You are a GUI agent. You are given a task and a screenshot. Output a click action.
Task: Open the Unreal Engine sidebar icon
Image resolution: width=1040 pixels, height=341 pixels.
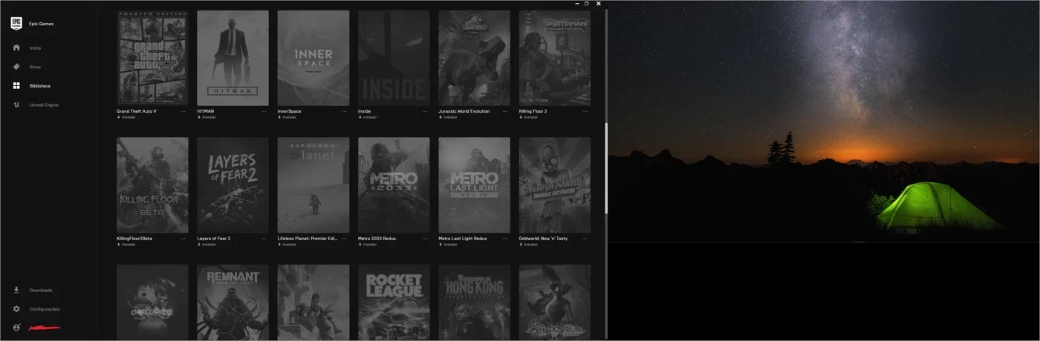tap(16, 105)
